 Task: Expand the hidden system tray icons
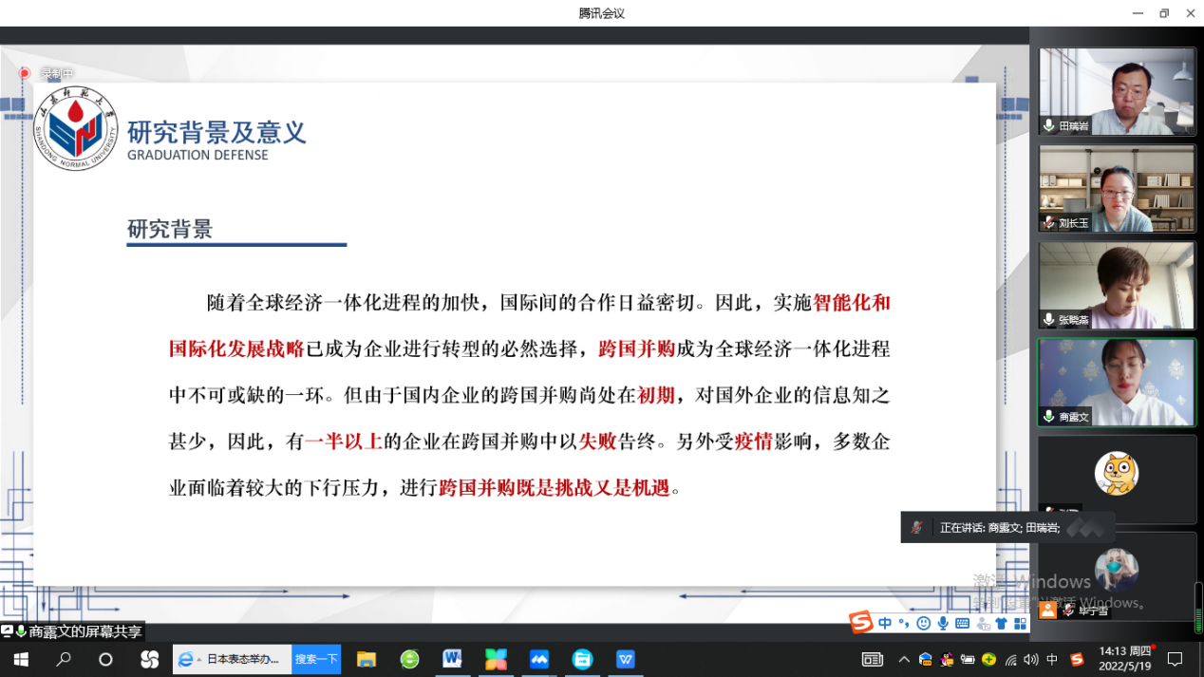coord(904,659)
